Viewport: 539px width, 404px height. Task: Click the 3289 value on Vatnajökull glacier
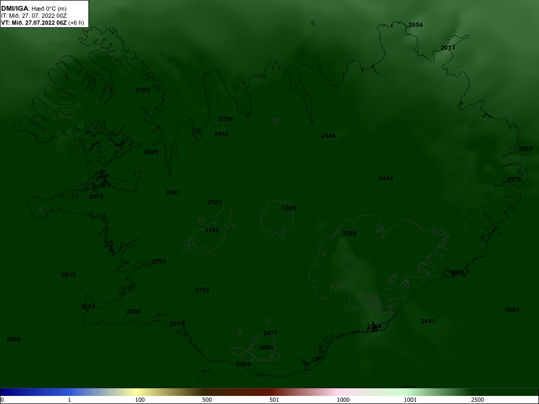point(349,233)
